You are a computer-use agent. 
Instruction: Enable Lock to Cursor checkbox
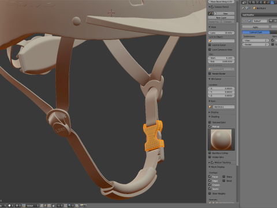click(210, 45)
